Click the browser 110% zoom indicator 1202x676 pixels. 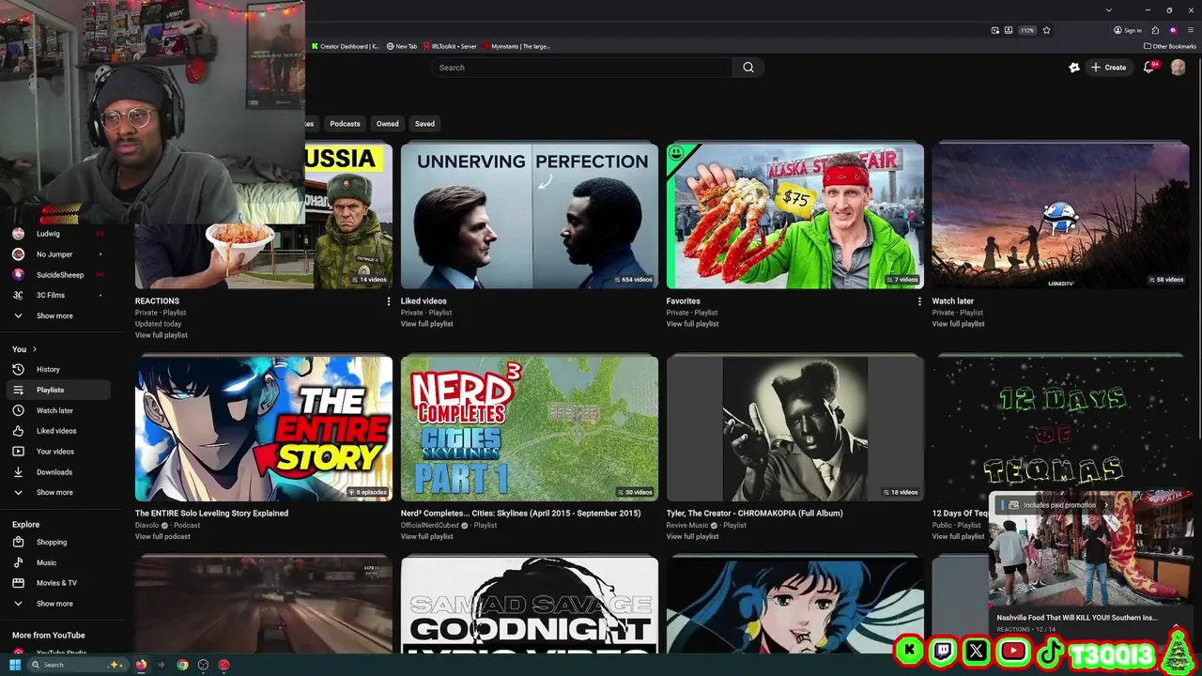[x=1027, y=30]
